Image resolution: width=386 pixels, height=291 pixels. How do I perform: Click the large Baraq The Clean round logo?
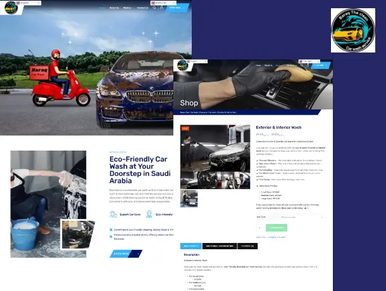(x=353, y=30)
